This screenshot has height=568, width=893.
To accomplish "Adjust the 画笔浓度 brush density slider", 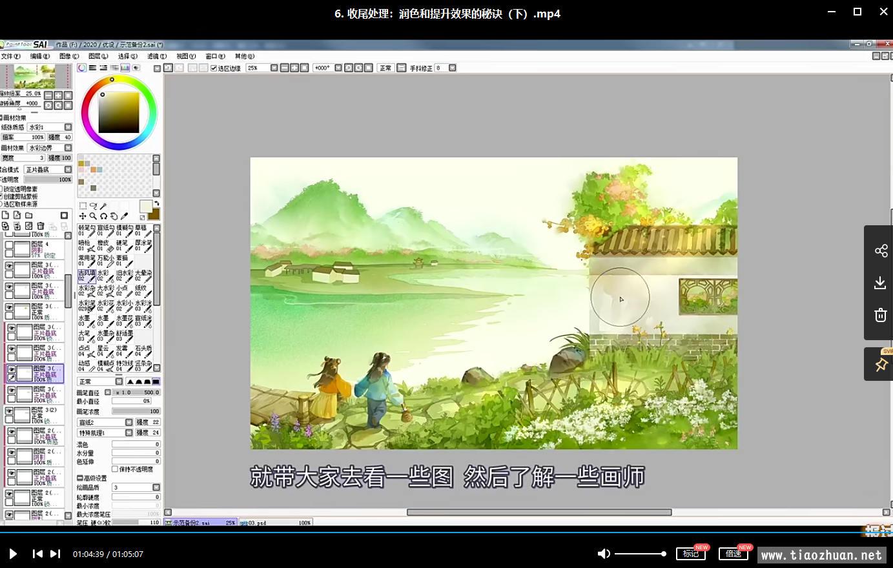I will point(136,411).
